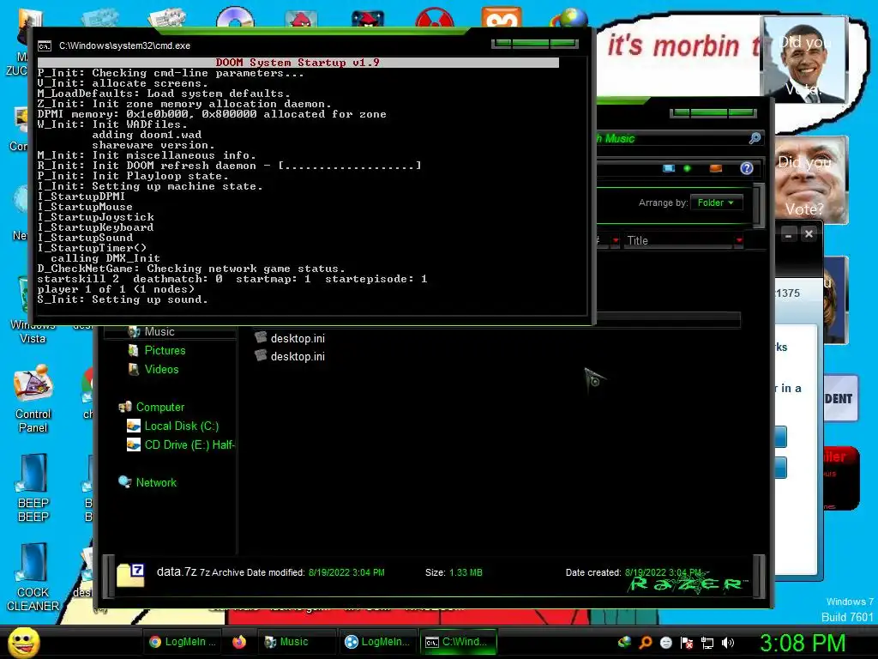Click the green dot toolbar icon
878x659 pixels.
click(687, 168)
